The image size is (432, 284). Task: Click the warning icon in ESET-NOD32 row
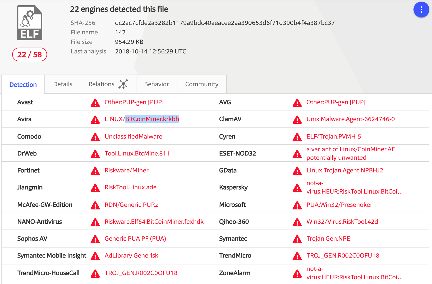click(x=297, y=154)
